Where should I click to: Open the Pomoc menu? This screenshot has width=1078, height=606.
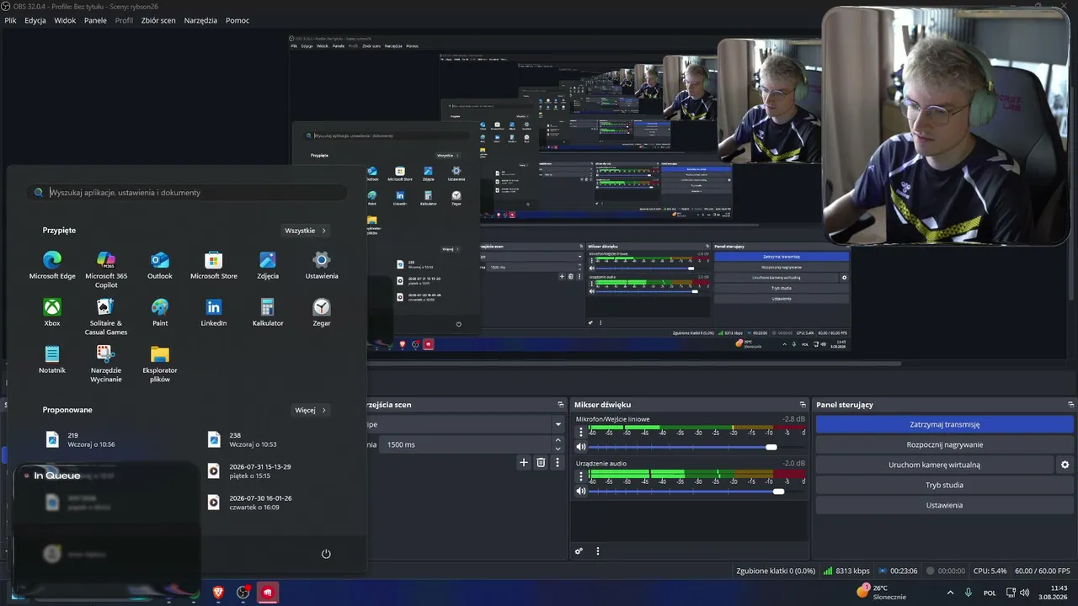point(237,20)
